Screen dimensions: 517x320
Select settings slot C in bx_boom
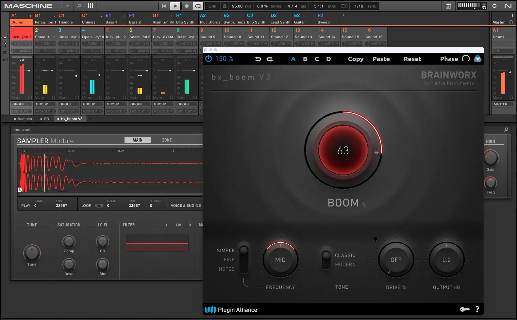coord(317,59)
